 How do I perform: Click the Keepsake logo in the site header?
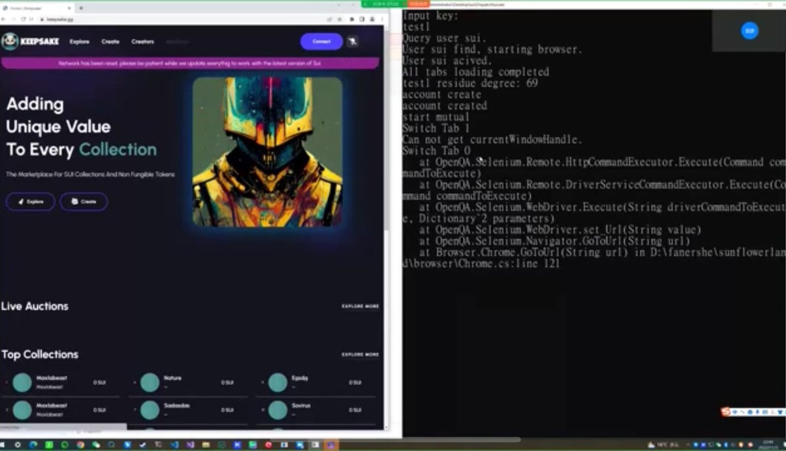[30, 41]
